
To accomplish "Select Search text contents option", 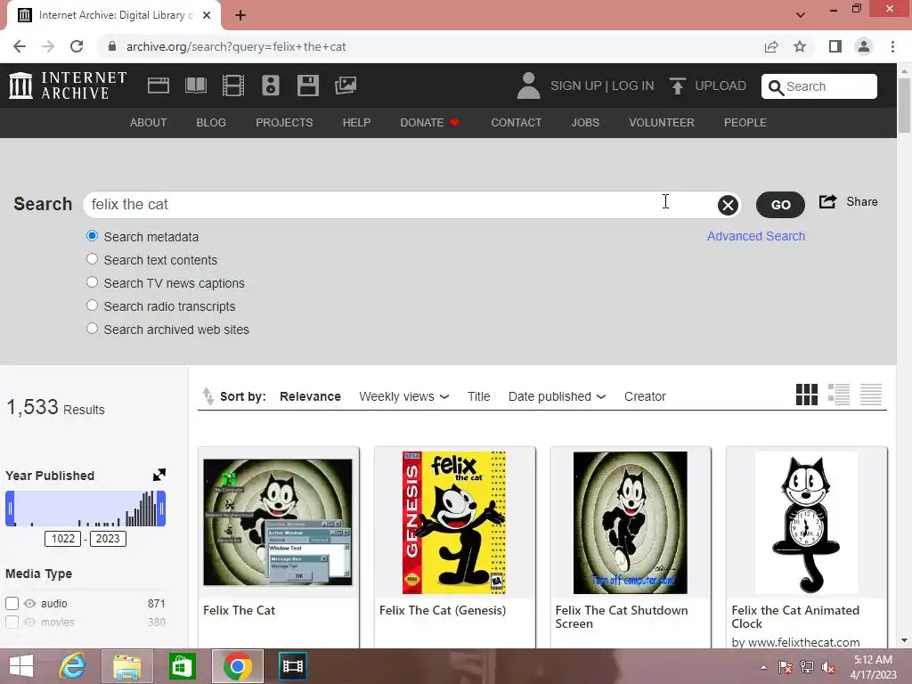I will pos(92,259).
